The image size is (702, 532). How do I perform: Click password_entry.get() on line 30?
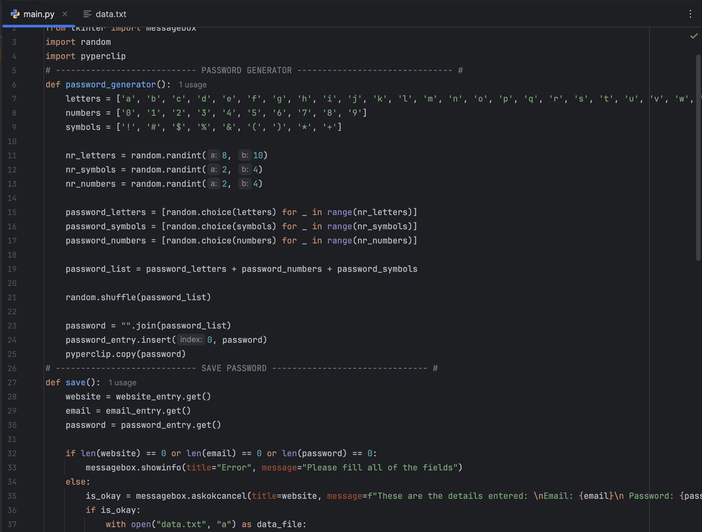(171, 425)
